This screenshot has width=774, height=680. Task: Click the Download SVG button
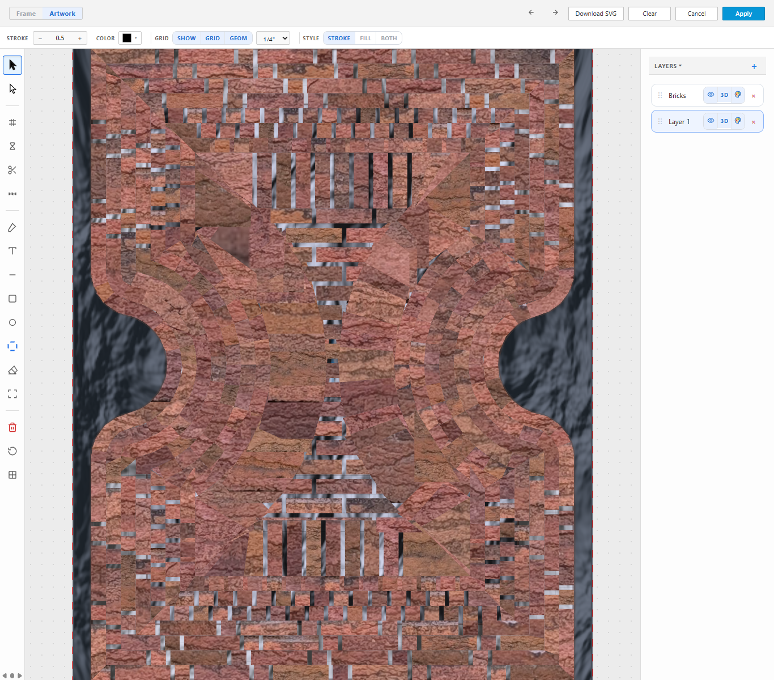click(x=596, y=14)
